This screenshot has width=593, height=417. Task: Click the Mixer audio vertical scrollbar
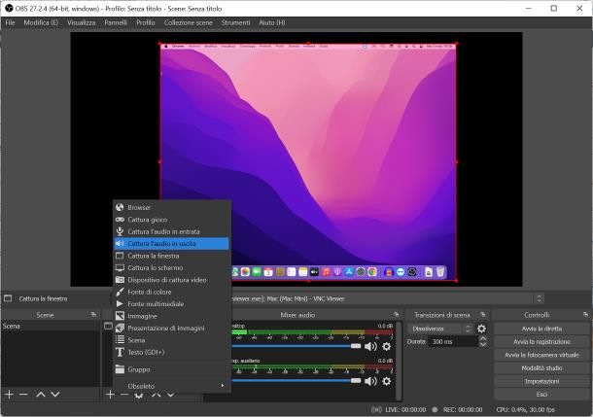tap(399, 361)
